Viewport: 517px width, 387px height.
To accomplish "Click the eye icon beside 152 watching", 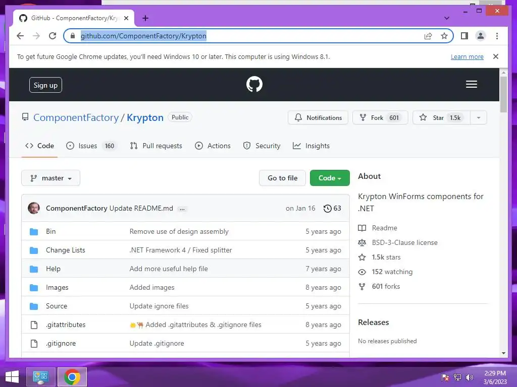I will pyautogui.click(x=362, y=272).
